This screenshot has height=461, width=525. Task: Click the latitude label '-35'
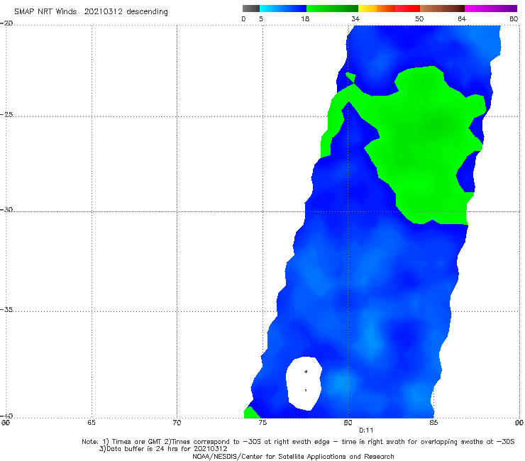(x=7, y=309)
